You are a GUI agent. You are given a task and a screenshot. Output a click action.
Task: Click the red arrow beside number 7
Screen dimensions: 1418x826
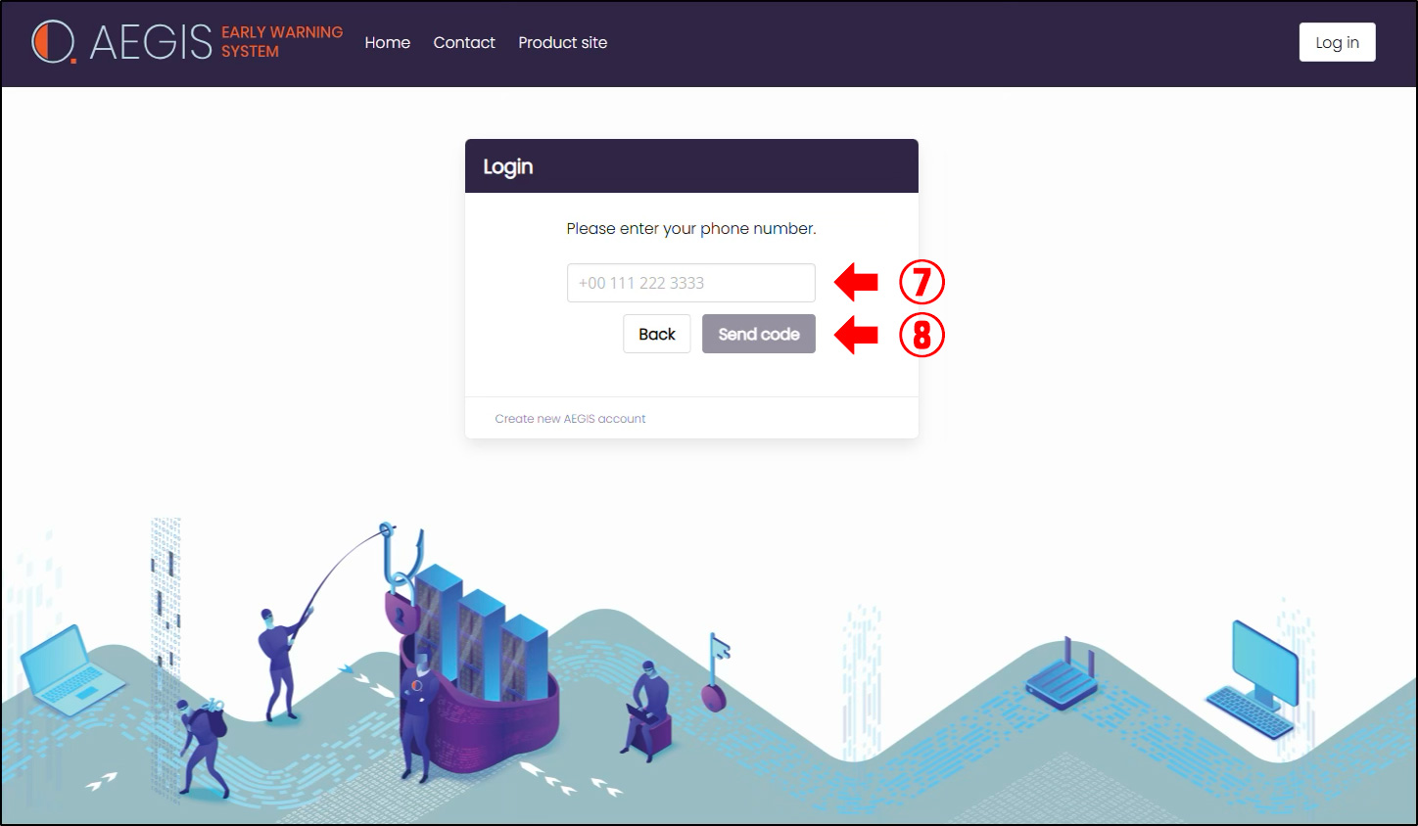pyautogui.click(x=857, y=282)
